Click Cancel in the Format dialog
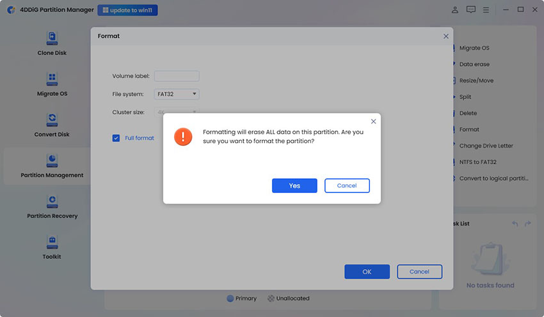 (419, 272)
